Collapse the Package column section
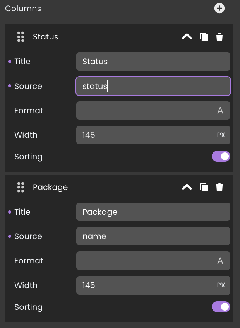Screen dimensions: 240x328 tap(187, 187)
